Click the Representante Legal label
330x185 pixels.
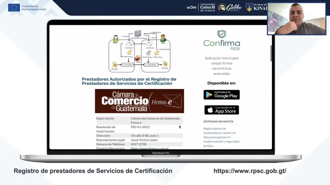point(111,140)
